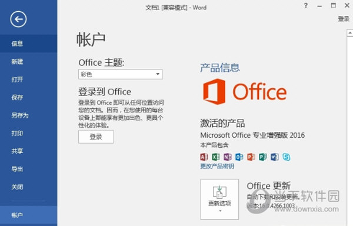Click the 登录 button under 登录到 Office
The image size is (353, 226).
(96, 137)
